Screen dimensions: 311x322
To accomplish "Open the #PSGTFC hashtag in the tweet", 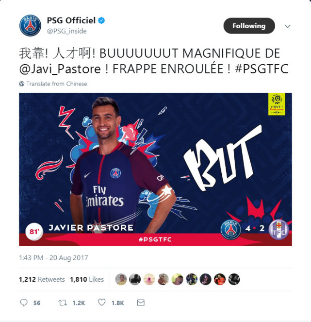I will click(262, 69).
